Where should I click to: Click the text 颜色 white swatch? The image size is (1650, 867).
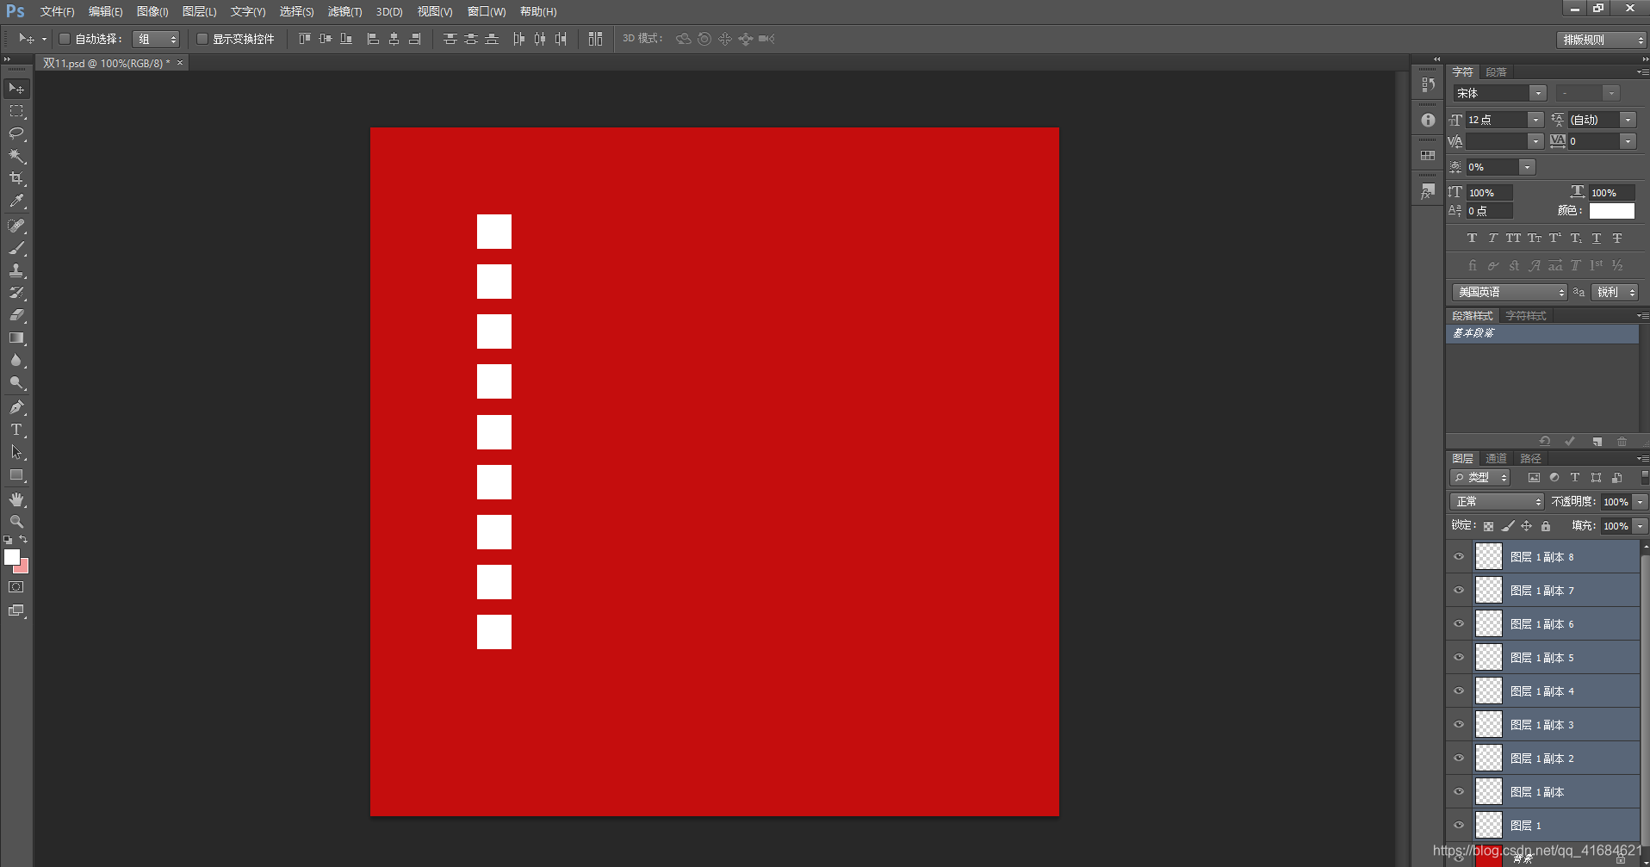point(1612,211)
